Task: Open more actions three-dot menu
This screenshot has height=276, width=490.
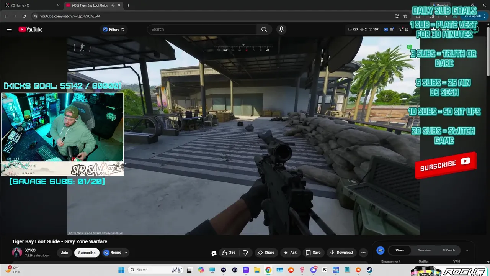Action: (x=363, y=253)
